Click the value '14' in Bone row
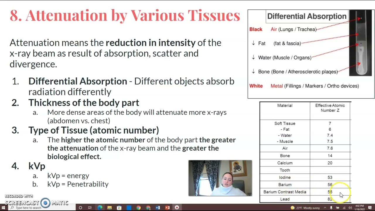This screenshot has height=211, width=375. [x=330, y=156]
